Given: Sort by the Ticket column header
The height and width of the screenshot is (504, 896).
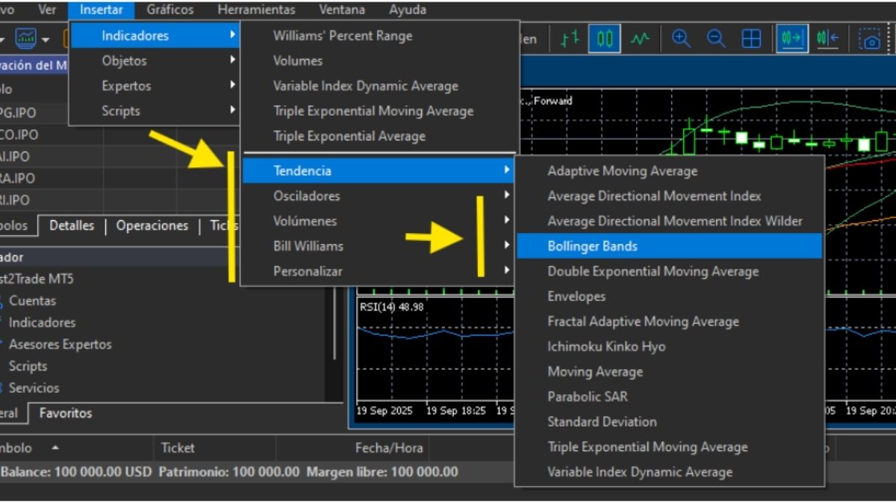Looking at the screenshot, I should point(178,448).
